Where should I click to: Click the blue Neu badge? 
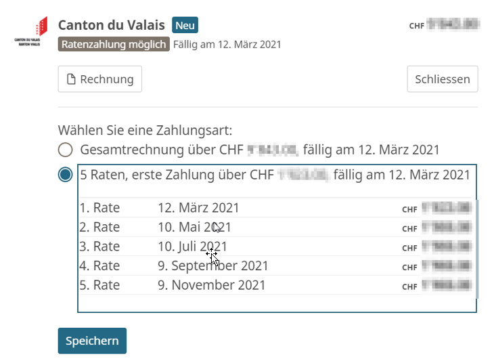pos(185,26)
